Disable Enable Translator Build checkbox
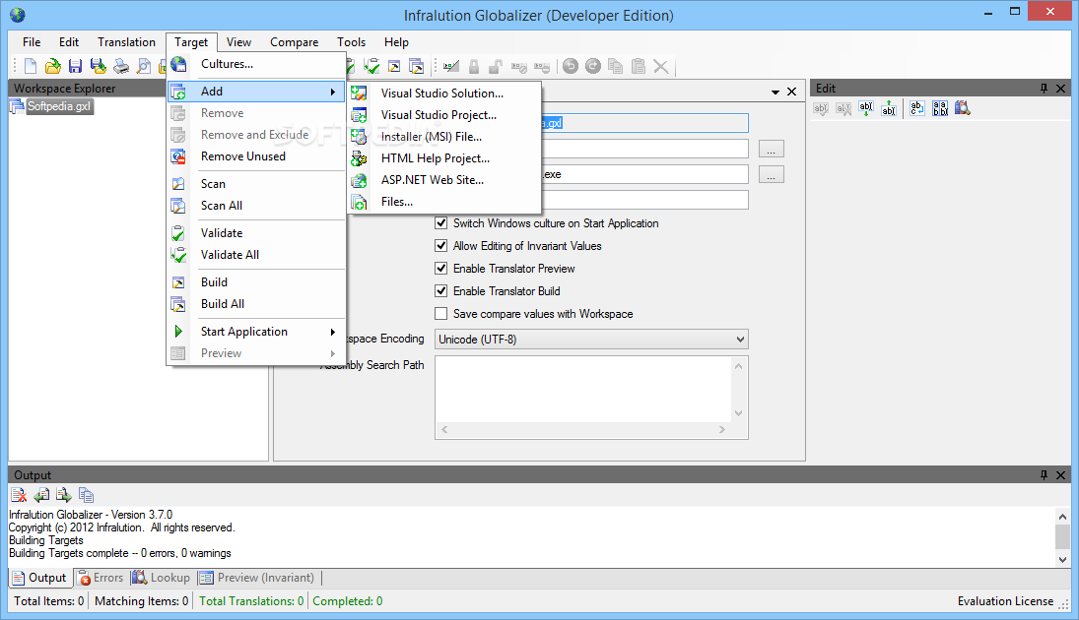 pos(441,290)
